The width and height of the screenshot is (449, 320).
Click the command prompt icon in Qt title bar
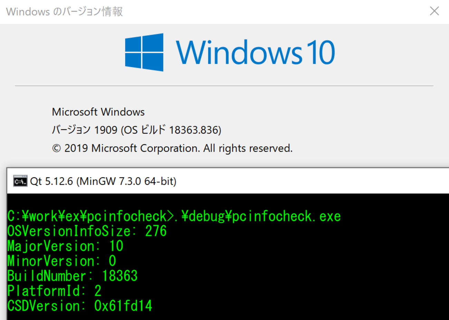(20, 181)
